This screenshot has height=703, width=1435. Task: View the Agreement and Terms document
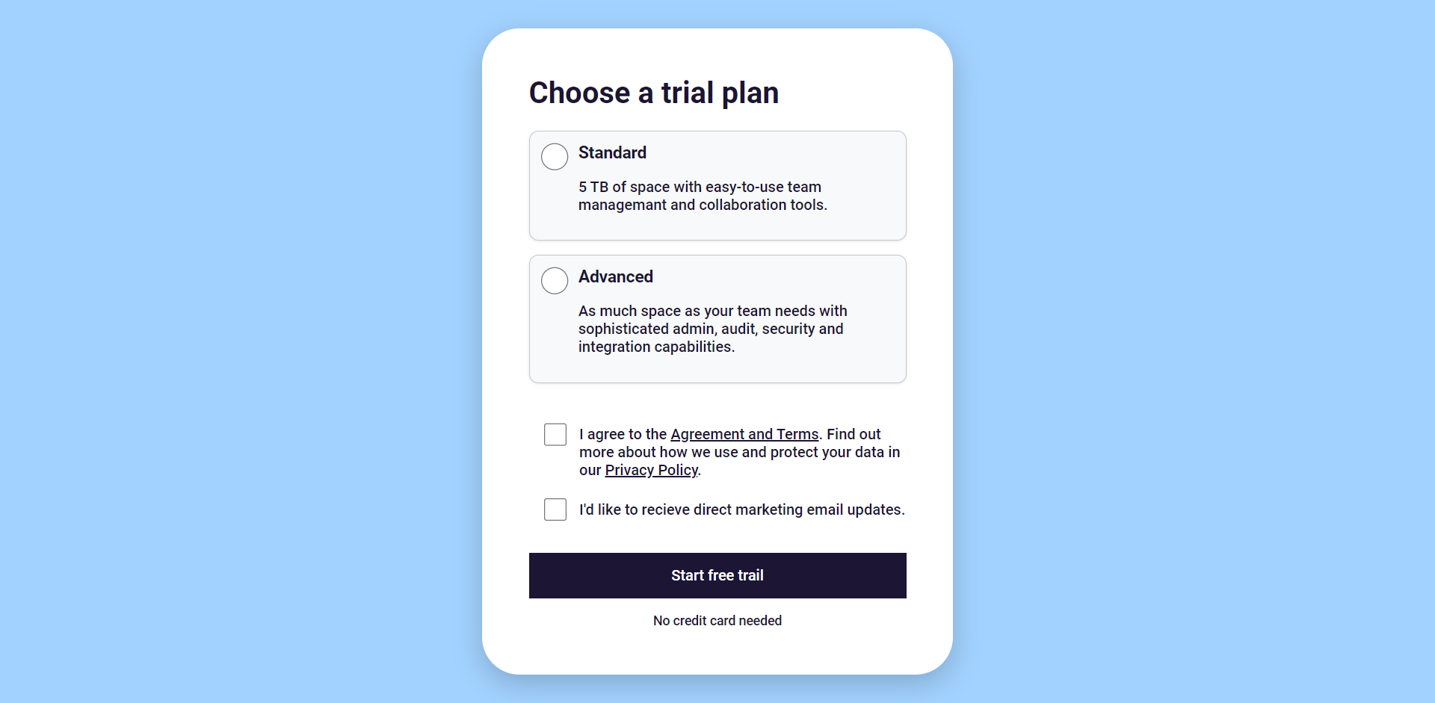pos(744,434)
